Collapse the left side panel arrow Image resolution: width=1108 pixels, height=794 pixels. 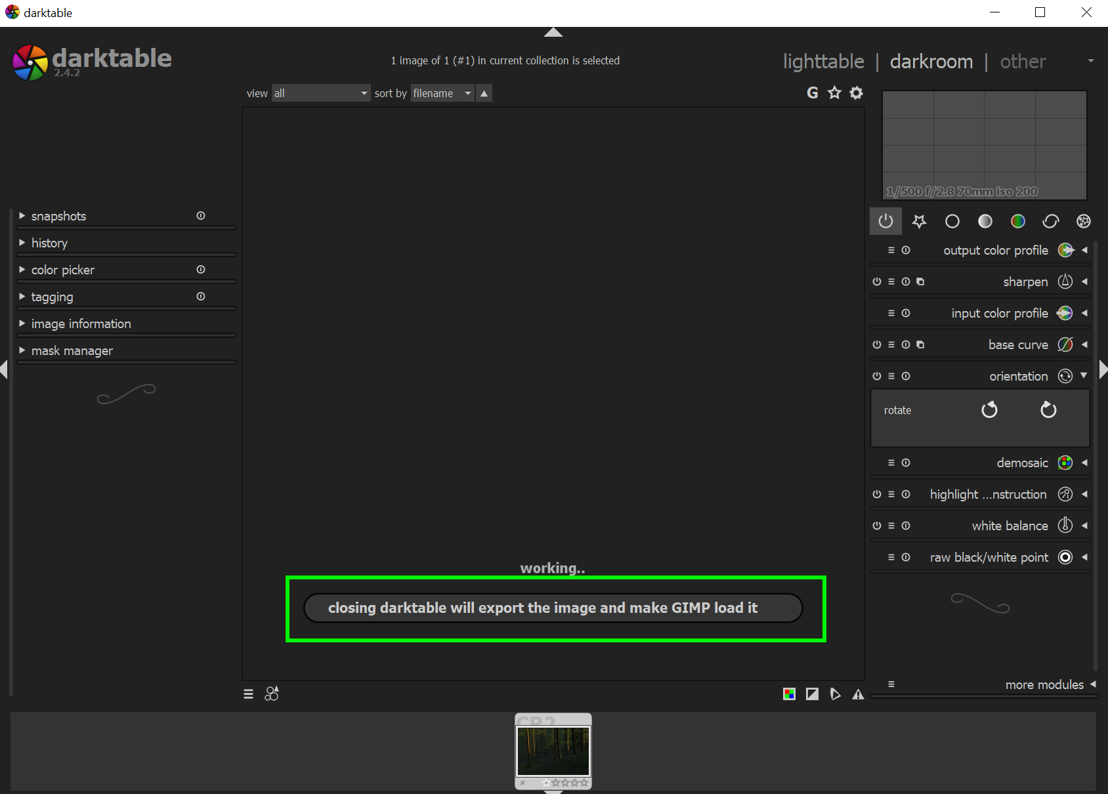click(4, 369)
